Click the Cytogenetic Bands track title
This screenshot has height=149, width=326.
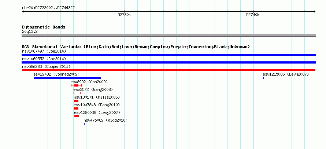click(44, 27)
